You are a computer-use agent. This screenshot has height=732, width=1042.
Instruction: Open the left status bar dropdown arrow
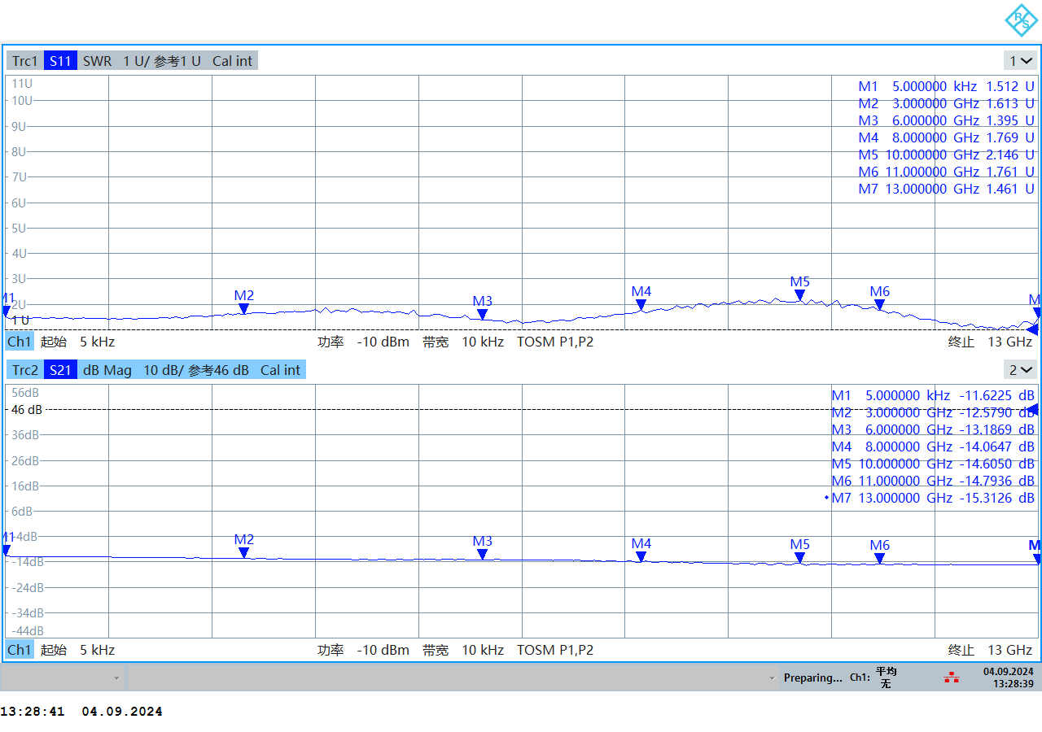[116, 678]
